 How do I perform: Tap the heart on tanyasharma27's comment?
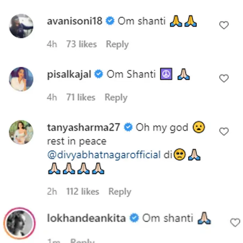(x=224, y=132)
